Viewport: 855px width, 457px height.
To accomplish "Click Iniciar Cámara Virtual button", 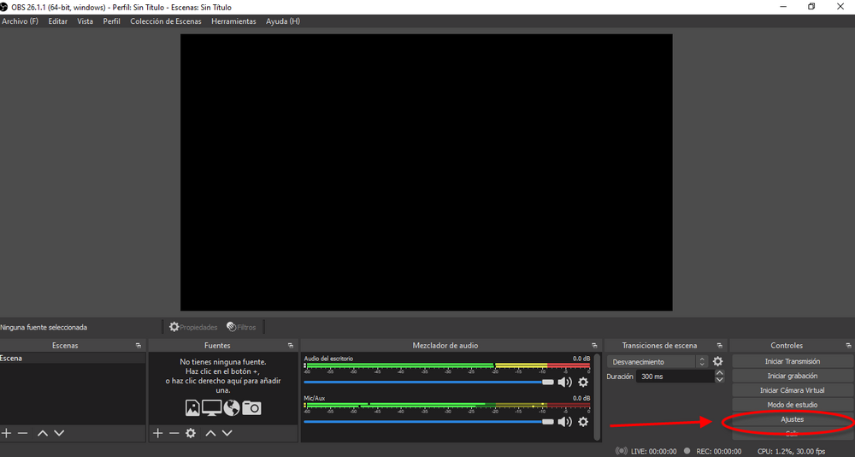I will click(792, 390).
